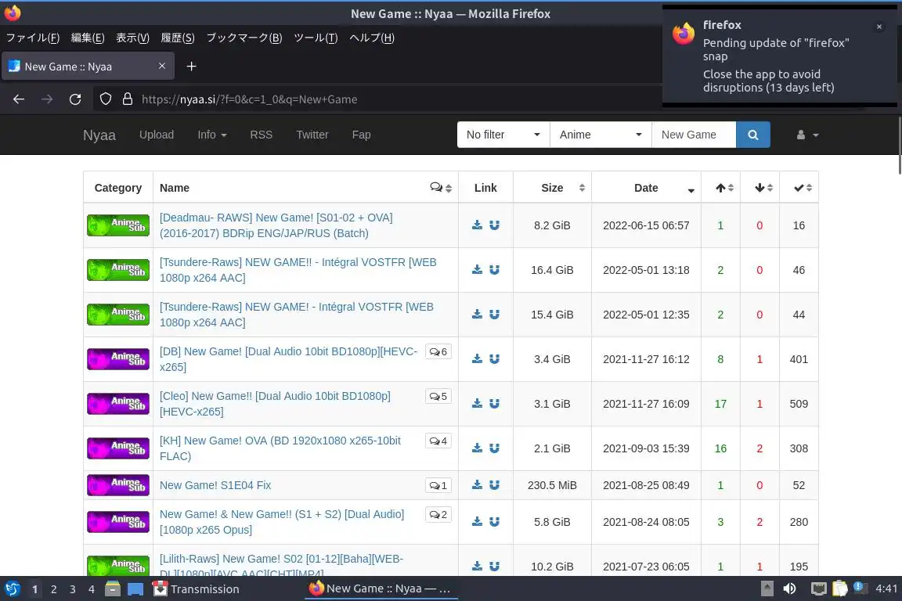Open the Anime category dropdown
The height and width of the screenshot is (601, 902).
[x=601, y=135]
